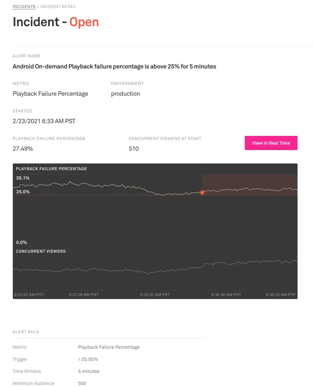Click the '> 25.00%' trigger value
Image resolution: width=313 pixels, height=387 pixels.
click(88, 359)
